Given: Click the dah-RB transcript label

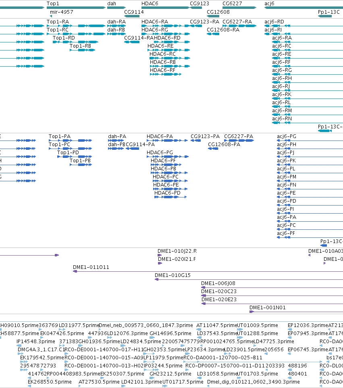Looking at the screenshot, I should (116, 30).
